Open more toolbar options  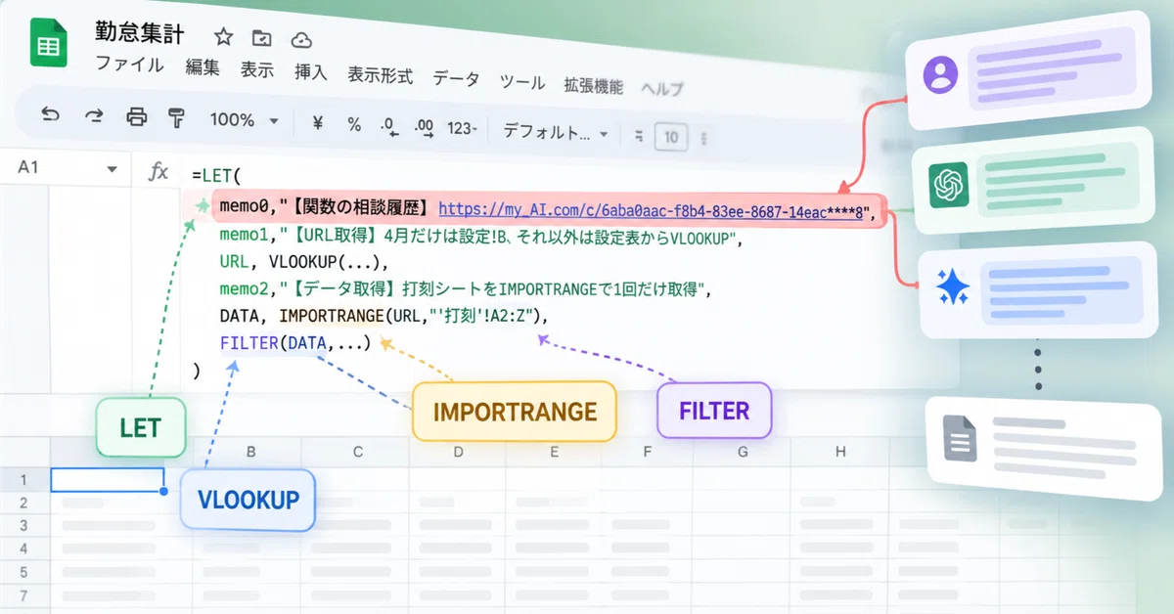[704, 139]
